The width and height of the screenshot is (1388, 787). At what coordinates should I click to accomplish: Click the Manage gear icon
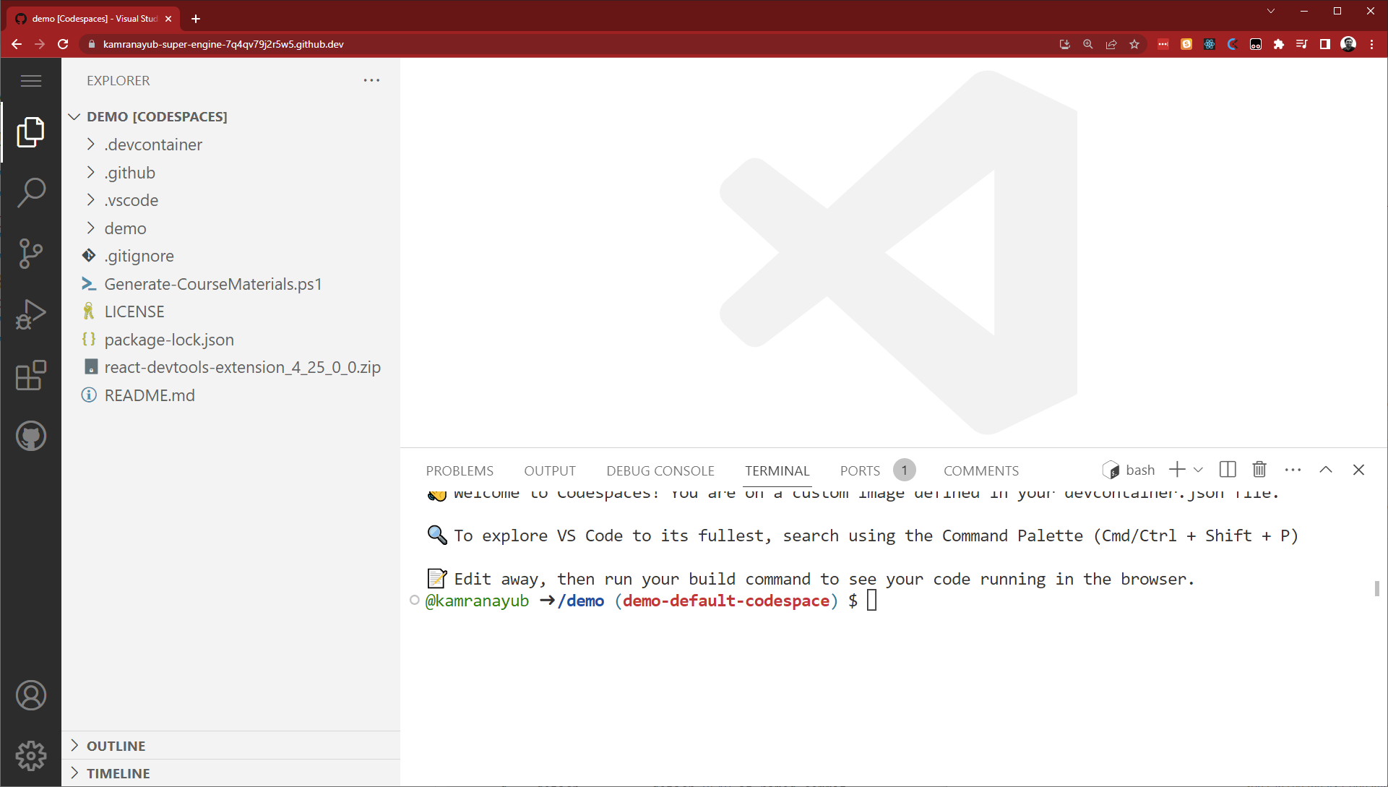pos(31,755)
